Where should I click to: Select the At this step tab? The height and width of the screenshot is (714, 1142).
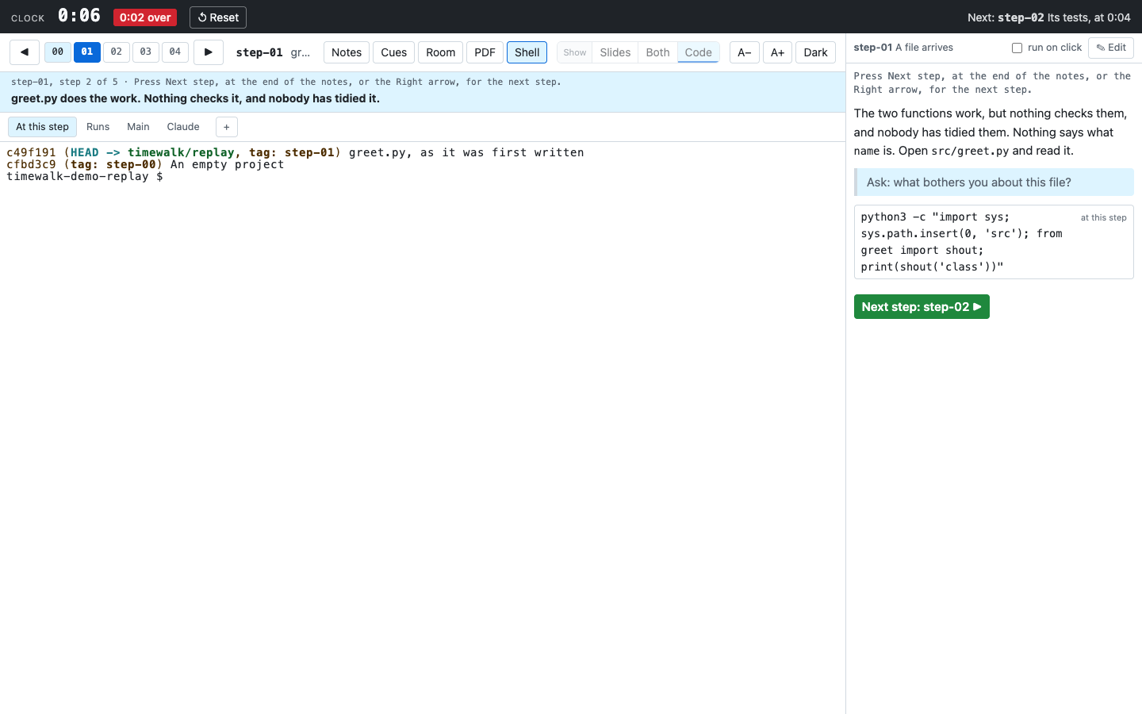coord(43,127)
